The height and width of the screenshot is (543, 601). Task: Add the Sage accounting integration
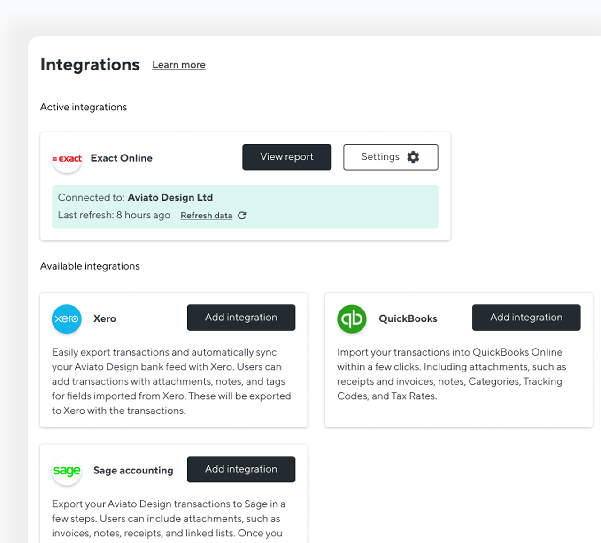click(x=241, y=469)
